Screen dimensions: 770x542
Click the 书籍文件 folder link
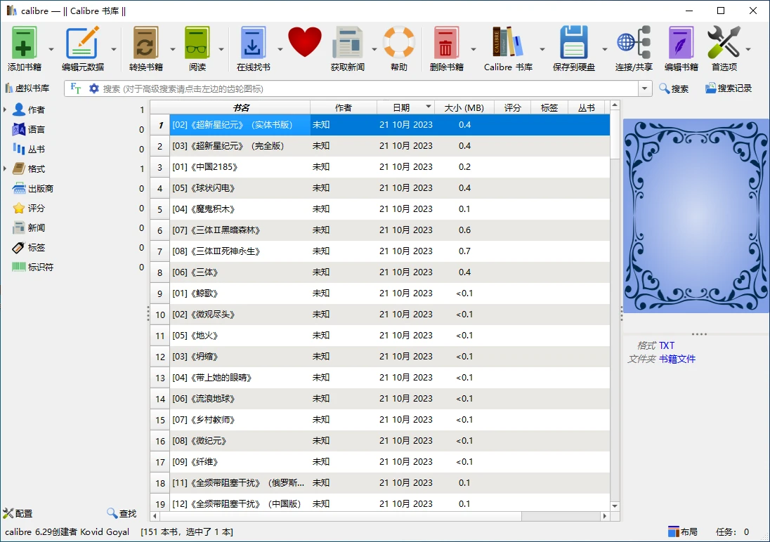678,359
